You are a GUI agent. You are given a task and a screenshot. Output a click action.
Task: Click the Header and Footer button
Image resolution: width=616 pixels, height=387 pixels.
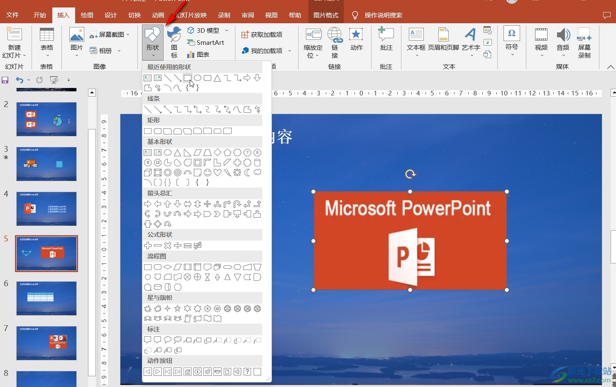click(443, 42)
